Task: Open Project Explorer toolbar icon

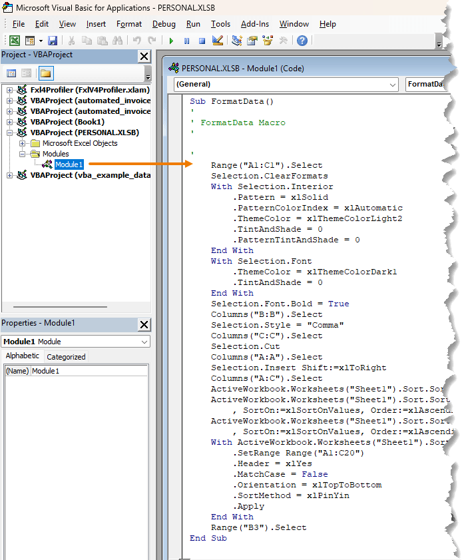Action: (237, 41)
